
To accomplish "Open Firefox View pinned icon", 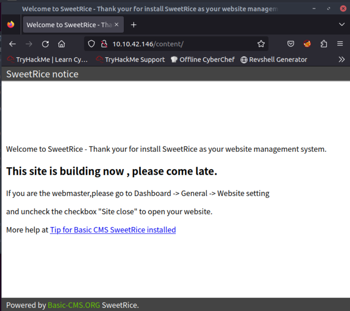I will tap(11, 24).
